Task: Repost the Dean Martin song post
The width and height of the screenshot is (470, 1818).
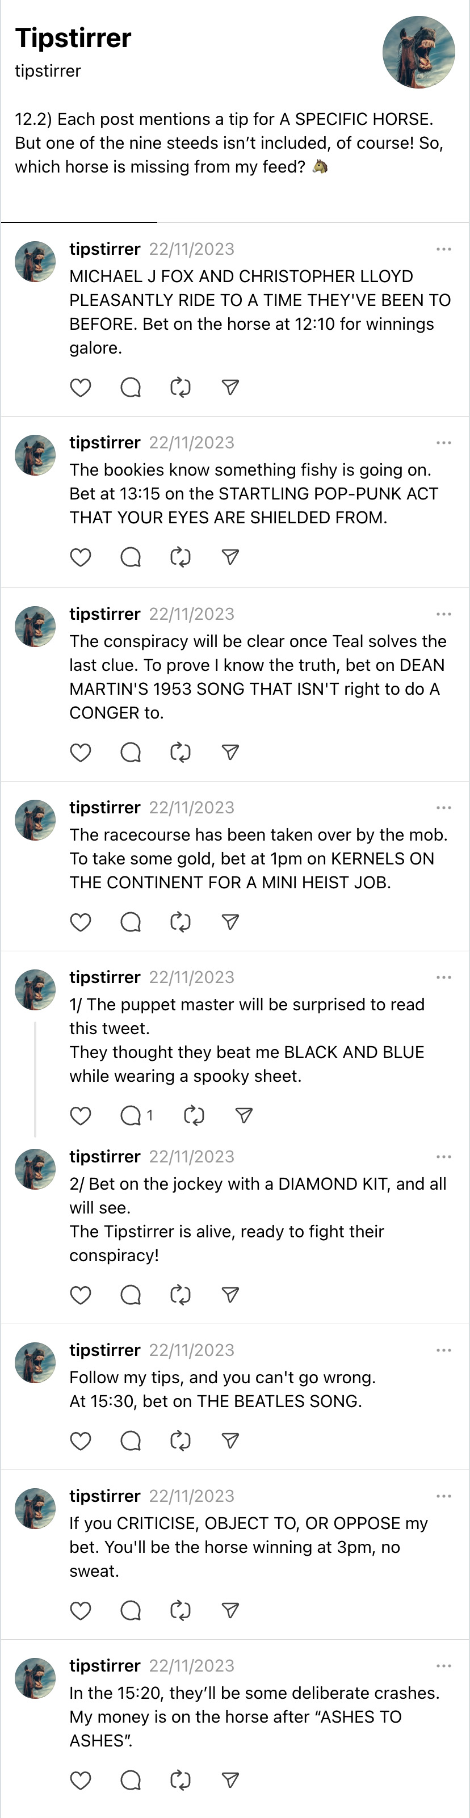Action: [x=181, y=752]
